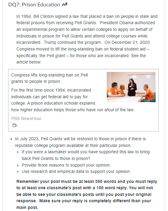
Task: Click the instructor in the black suit in the thumbnail
Action: [132, 87]
